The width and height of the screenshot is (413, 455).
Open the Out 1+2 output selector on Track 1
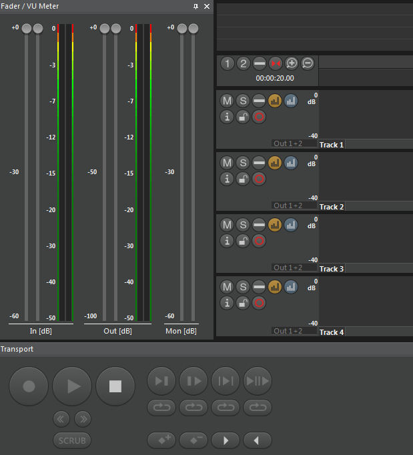[x=288, y=144]
